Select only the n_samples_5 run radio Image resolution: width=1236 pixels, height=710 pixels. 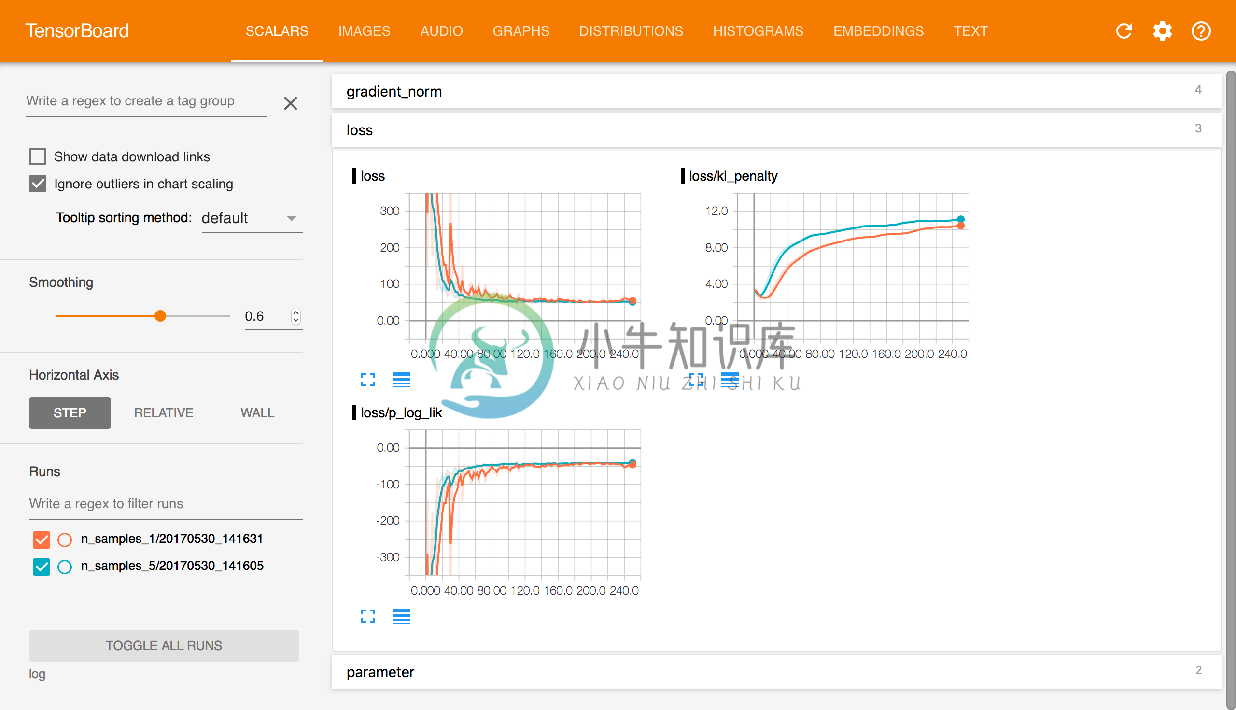click(x=64, y=567)
